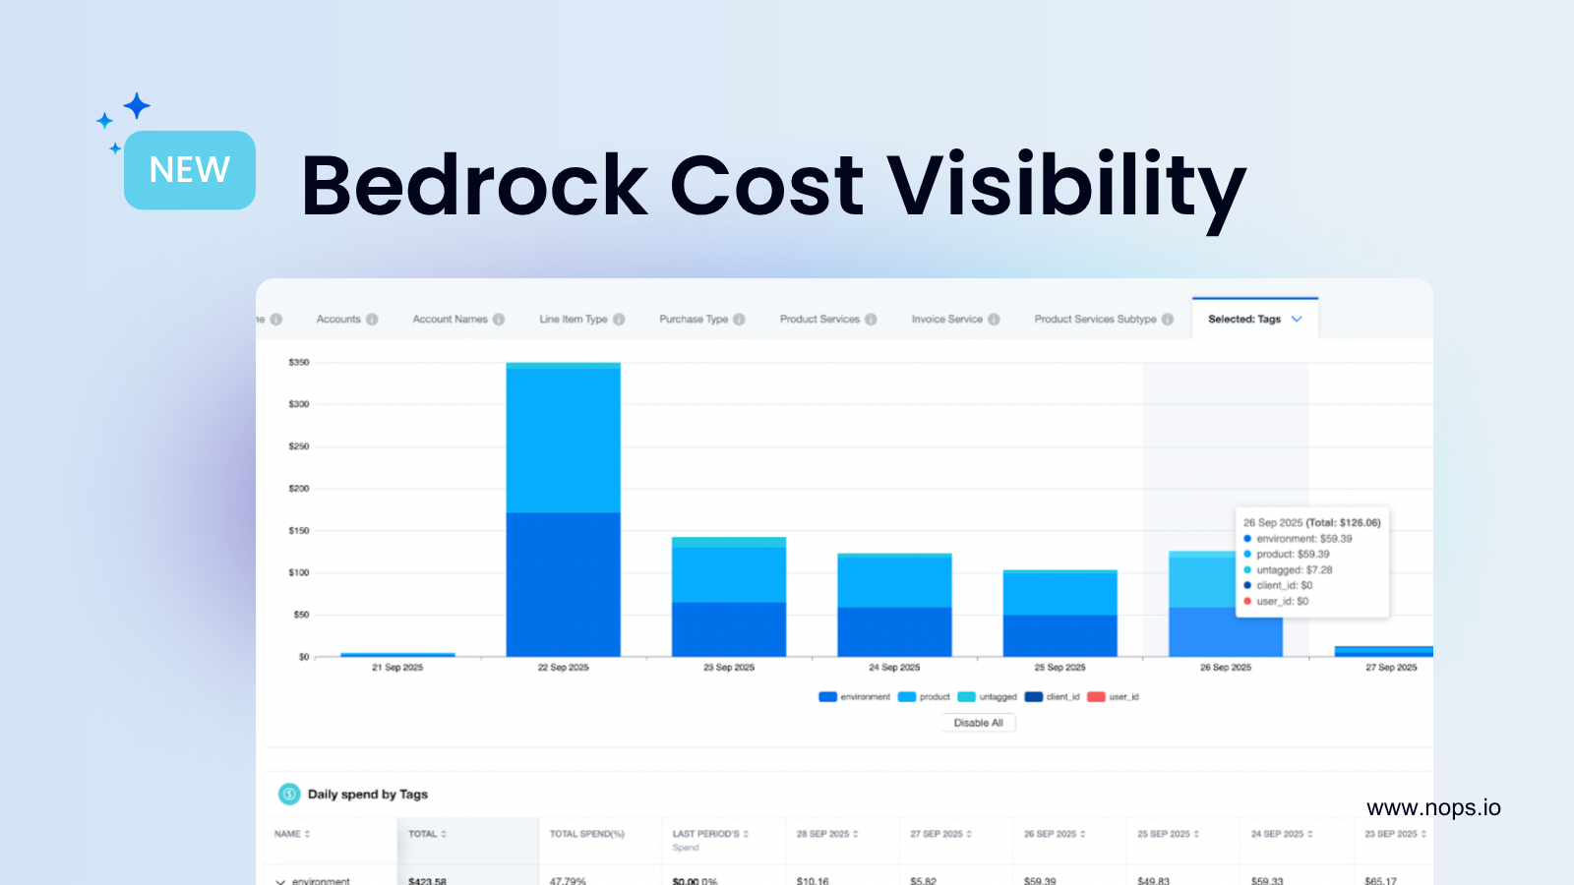Image resolution: width=1574 pixels, height=885 pixels.
Task: Open the Selected: Tags dropdown
Action: pyautogui.click(x=1254, y=320)
